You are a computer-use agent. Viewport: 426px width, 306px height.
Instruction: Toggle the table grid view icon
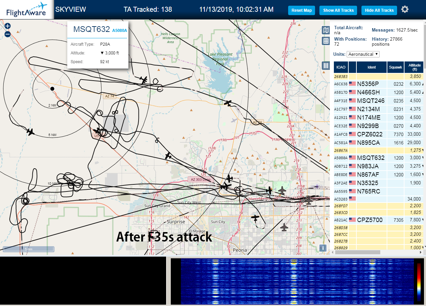coord(325,41)
